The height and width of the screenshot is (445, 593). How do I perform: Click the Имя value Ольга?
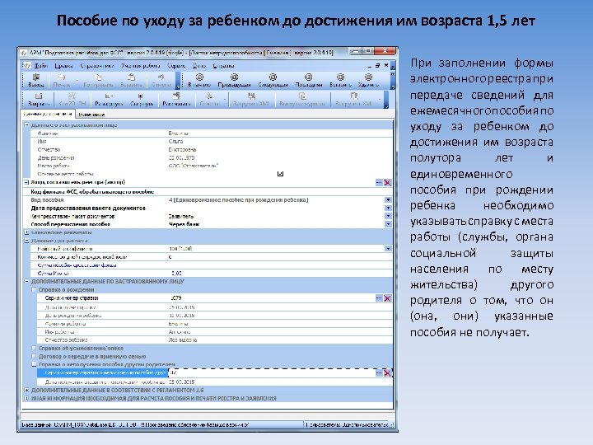[x=175, y=141]
